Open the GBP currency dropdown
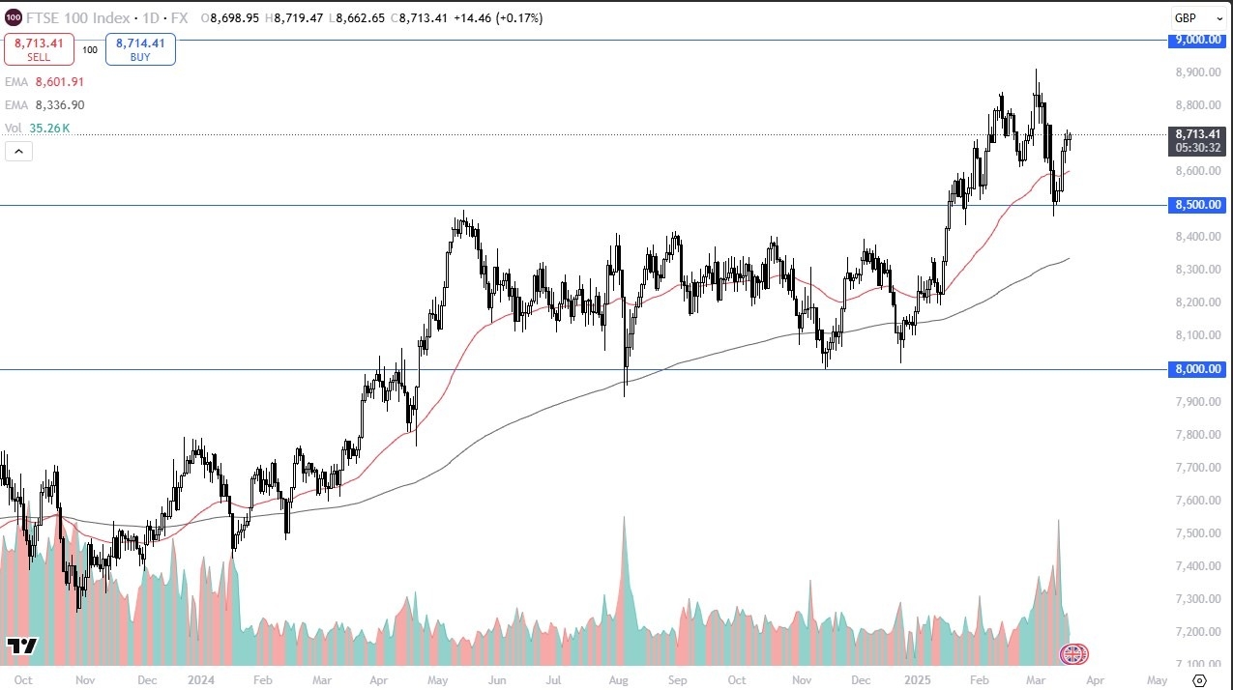1233x690 pixels. click(1188, 18)
